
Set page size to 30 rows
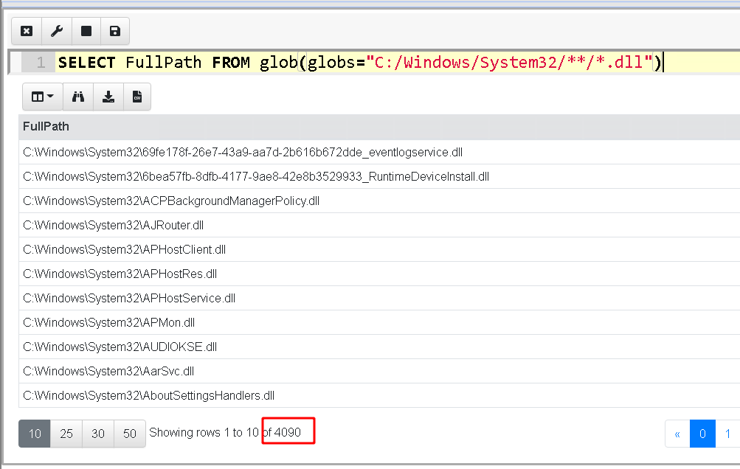click(98, 434)
